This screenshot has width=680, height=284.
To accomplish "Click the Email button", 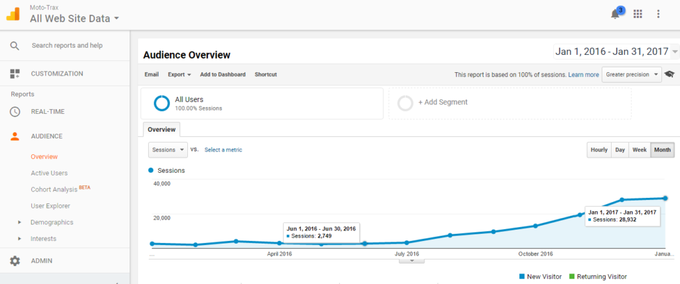I will (x=151, y=74).
